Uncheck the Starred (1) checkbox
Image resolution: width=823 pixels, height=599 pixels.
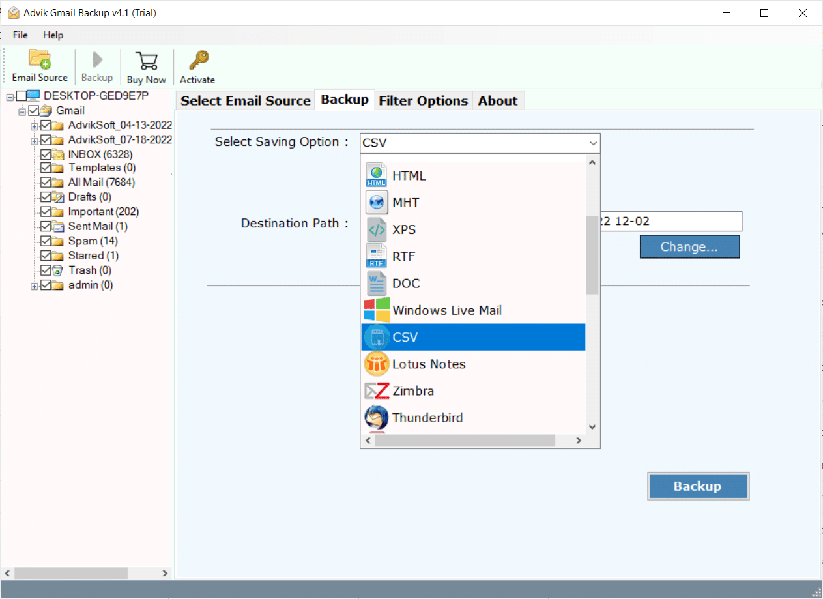[46, 256]
